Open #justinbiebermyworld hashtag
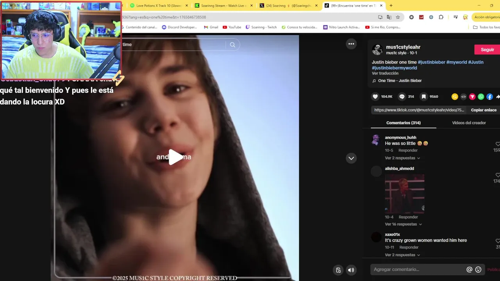 coord(395,68)
